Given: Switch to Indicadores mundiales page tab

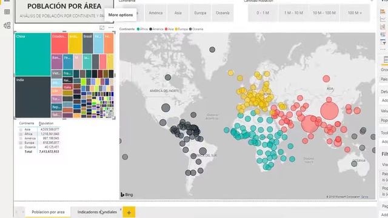Looking at the screenshot, I should [x=97, y=212].
